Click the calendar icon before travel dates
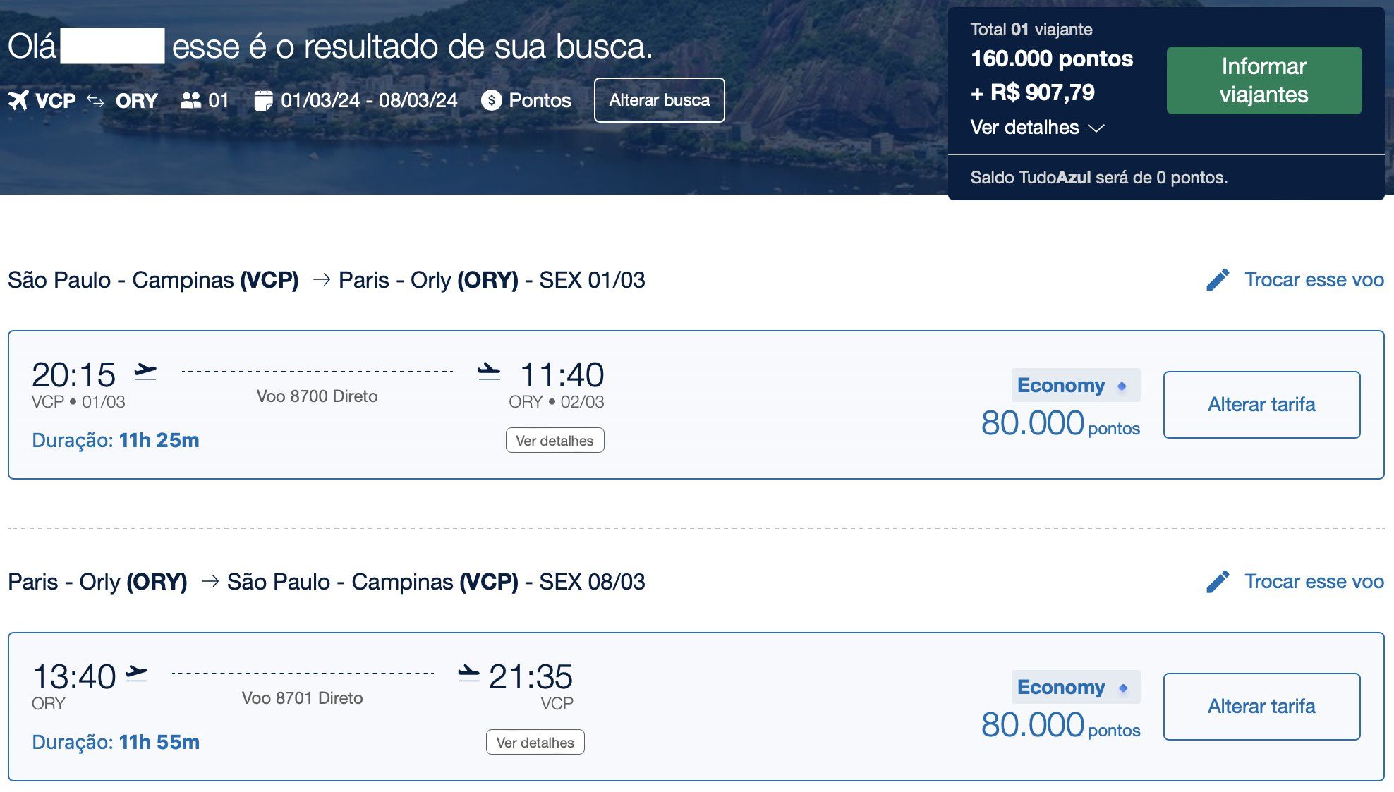 [x=263, y=100]
